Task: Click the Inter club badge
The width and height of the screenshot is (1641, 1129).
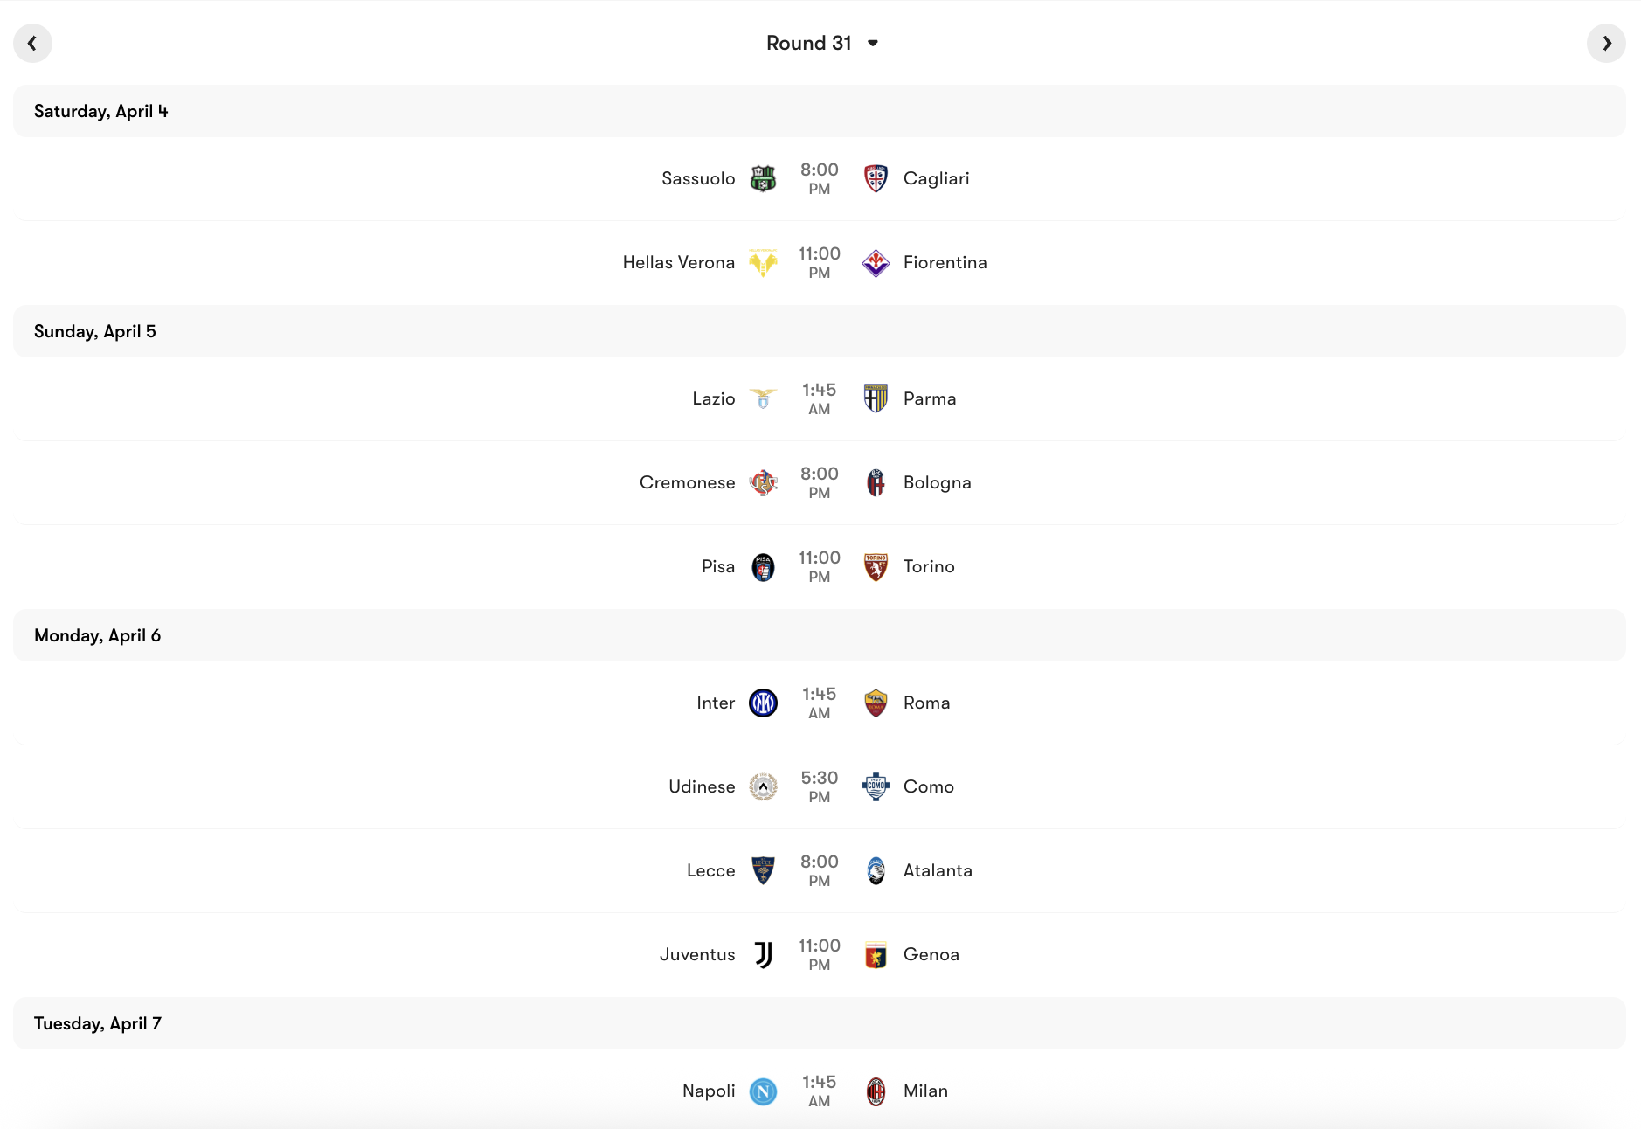Action: [x=763, y=703]
